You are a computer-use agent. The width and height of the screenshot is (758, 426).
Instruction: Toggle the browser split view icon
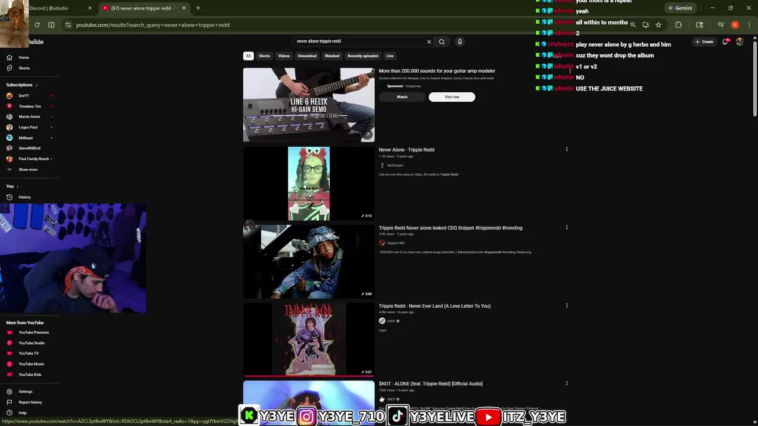point(52,25)
